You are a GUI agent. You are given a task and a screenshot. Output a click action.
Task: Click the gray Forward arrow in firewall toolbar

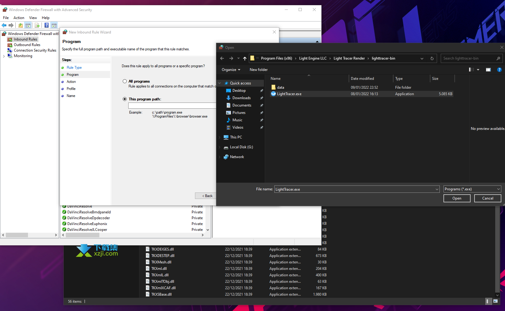pyautogui.click(x=11, y=25)
